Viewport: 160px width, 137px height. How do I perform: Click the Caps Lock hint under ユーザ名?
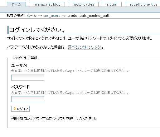point(70,71)
